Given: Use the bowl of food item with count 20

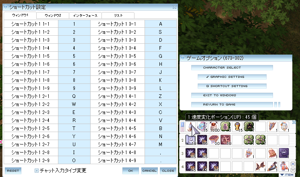Looking at the screenshot, I should (x=213, y=140).
